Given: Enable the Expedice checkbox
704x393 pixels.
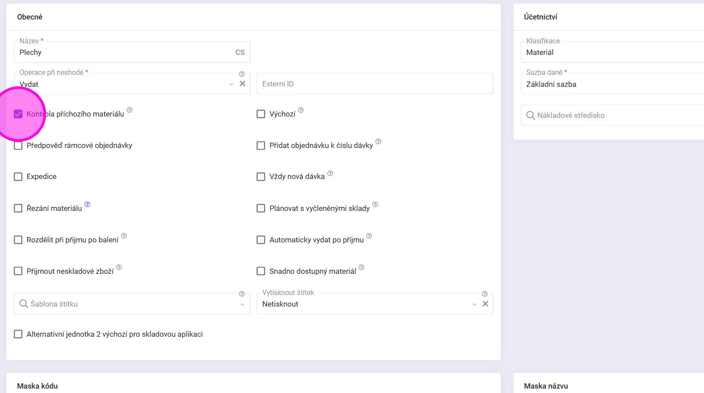Looking at the screenshot, I should point(18,177).
